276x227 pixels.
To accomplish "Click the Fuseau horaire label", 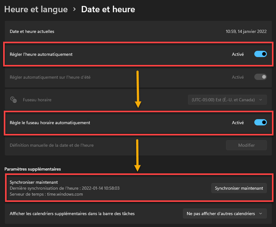I will point(37,100).
